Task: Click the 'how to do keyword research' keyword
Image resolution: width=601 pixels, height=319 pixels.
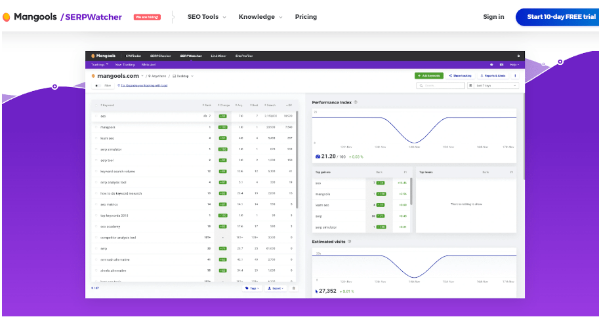Action: pyautogui.click(x=121, y=193)
